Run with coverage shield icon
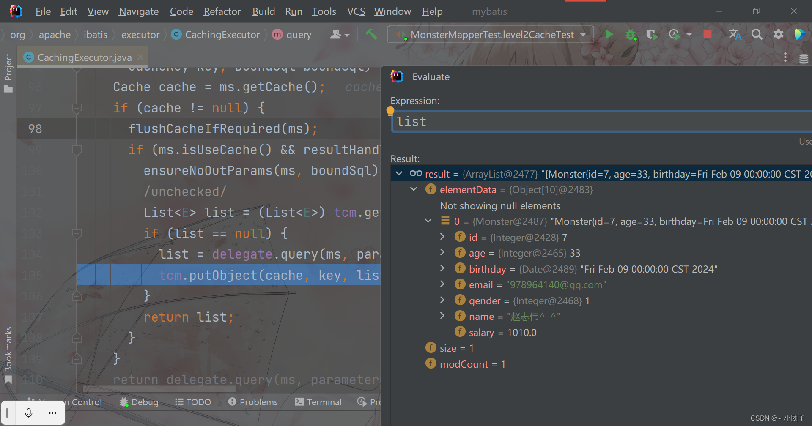This screenshot has height=426, width=812. [652, 34]
